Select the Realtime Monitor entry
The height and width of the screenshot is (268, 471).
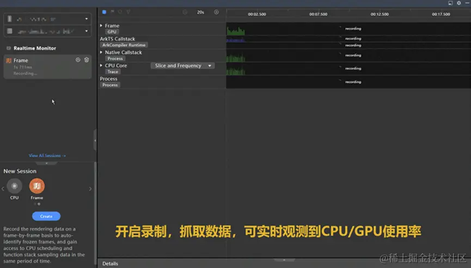(34, 48)
